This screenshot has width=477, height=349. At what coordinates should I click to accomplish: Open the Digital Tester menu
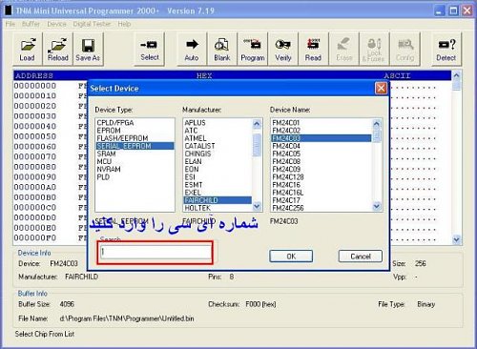tap(92, 24)
